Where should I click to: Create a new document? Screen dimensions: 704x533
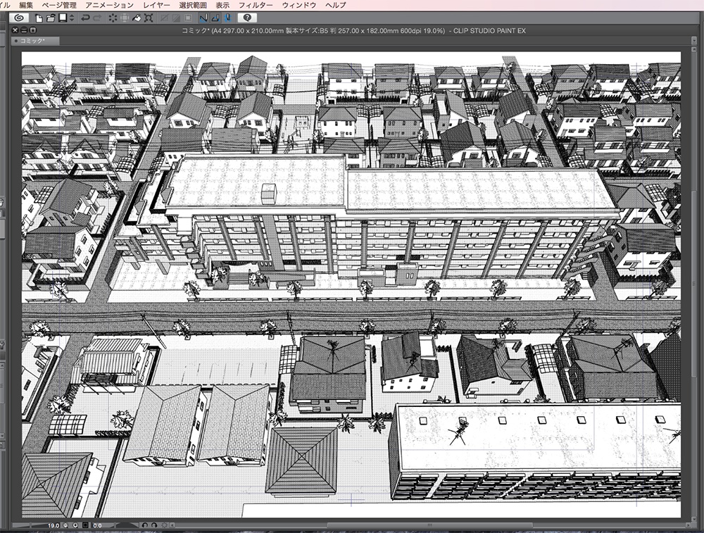(x=39, y=18)
